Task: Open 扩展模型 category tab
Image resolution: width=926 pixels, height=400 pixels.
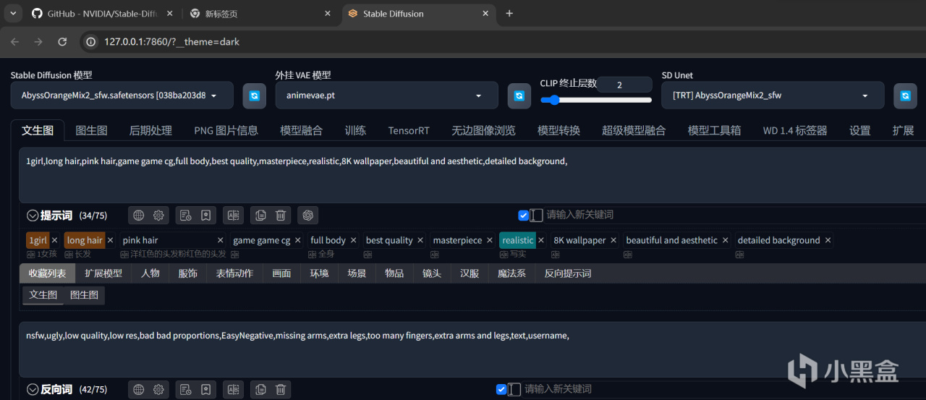Action: pos(103,273)
